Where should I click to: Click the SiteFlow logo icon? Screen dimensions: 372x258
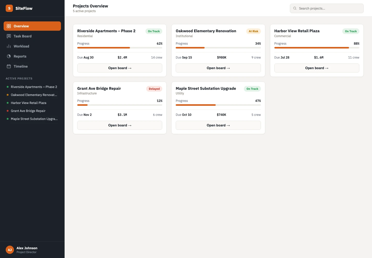(9, 8)
